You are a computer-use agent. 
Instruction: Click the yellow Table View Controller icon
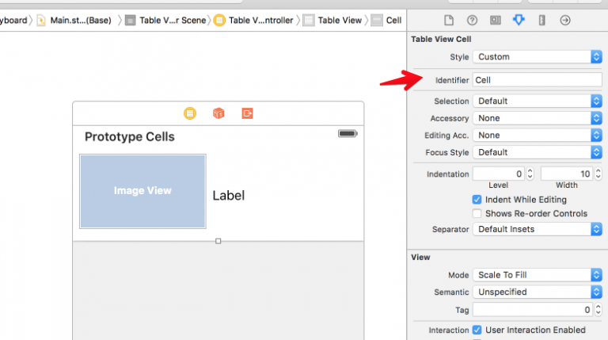pyautogui.click(x=190, y=113)
